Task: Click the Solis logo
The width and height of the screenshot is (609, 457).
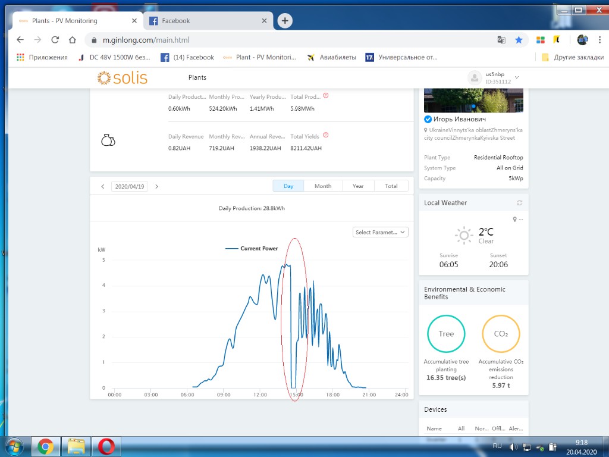Action: pos(123,78)
